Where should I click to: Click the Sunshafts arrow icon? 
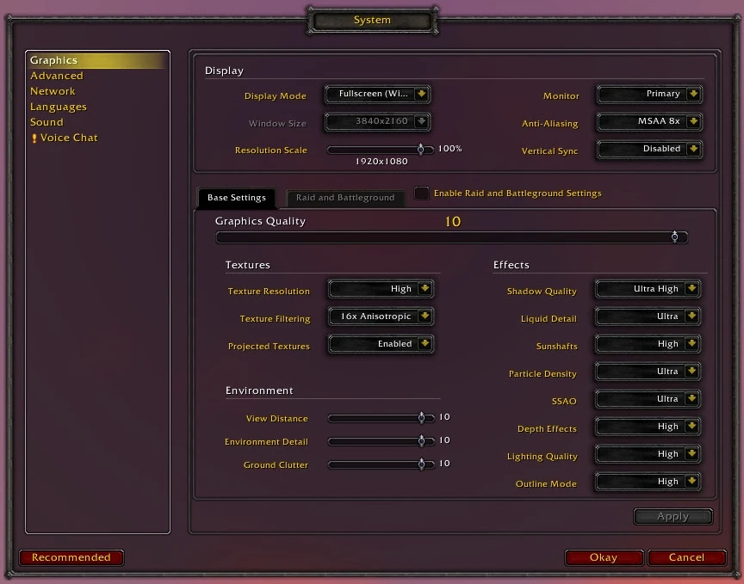pos(691,344)
